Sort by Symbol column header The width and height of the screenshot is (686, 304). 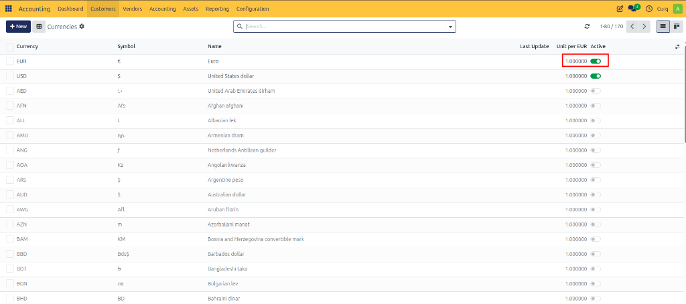point(126,46)
